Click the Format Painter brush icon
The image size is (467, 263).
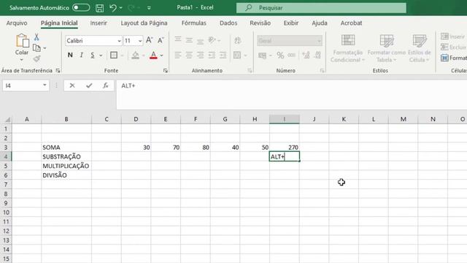pyautogui.click(x=36, y=58)
